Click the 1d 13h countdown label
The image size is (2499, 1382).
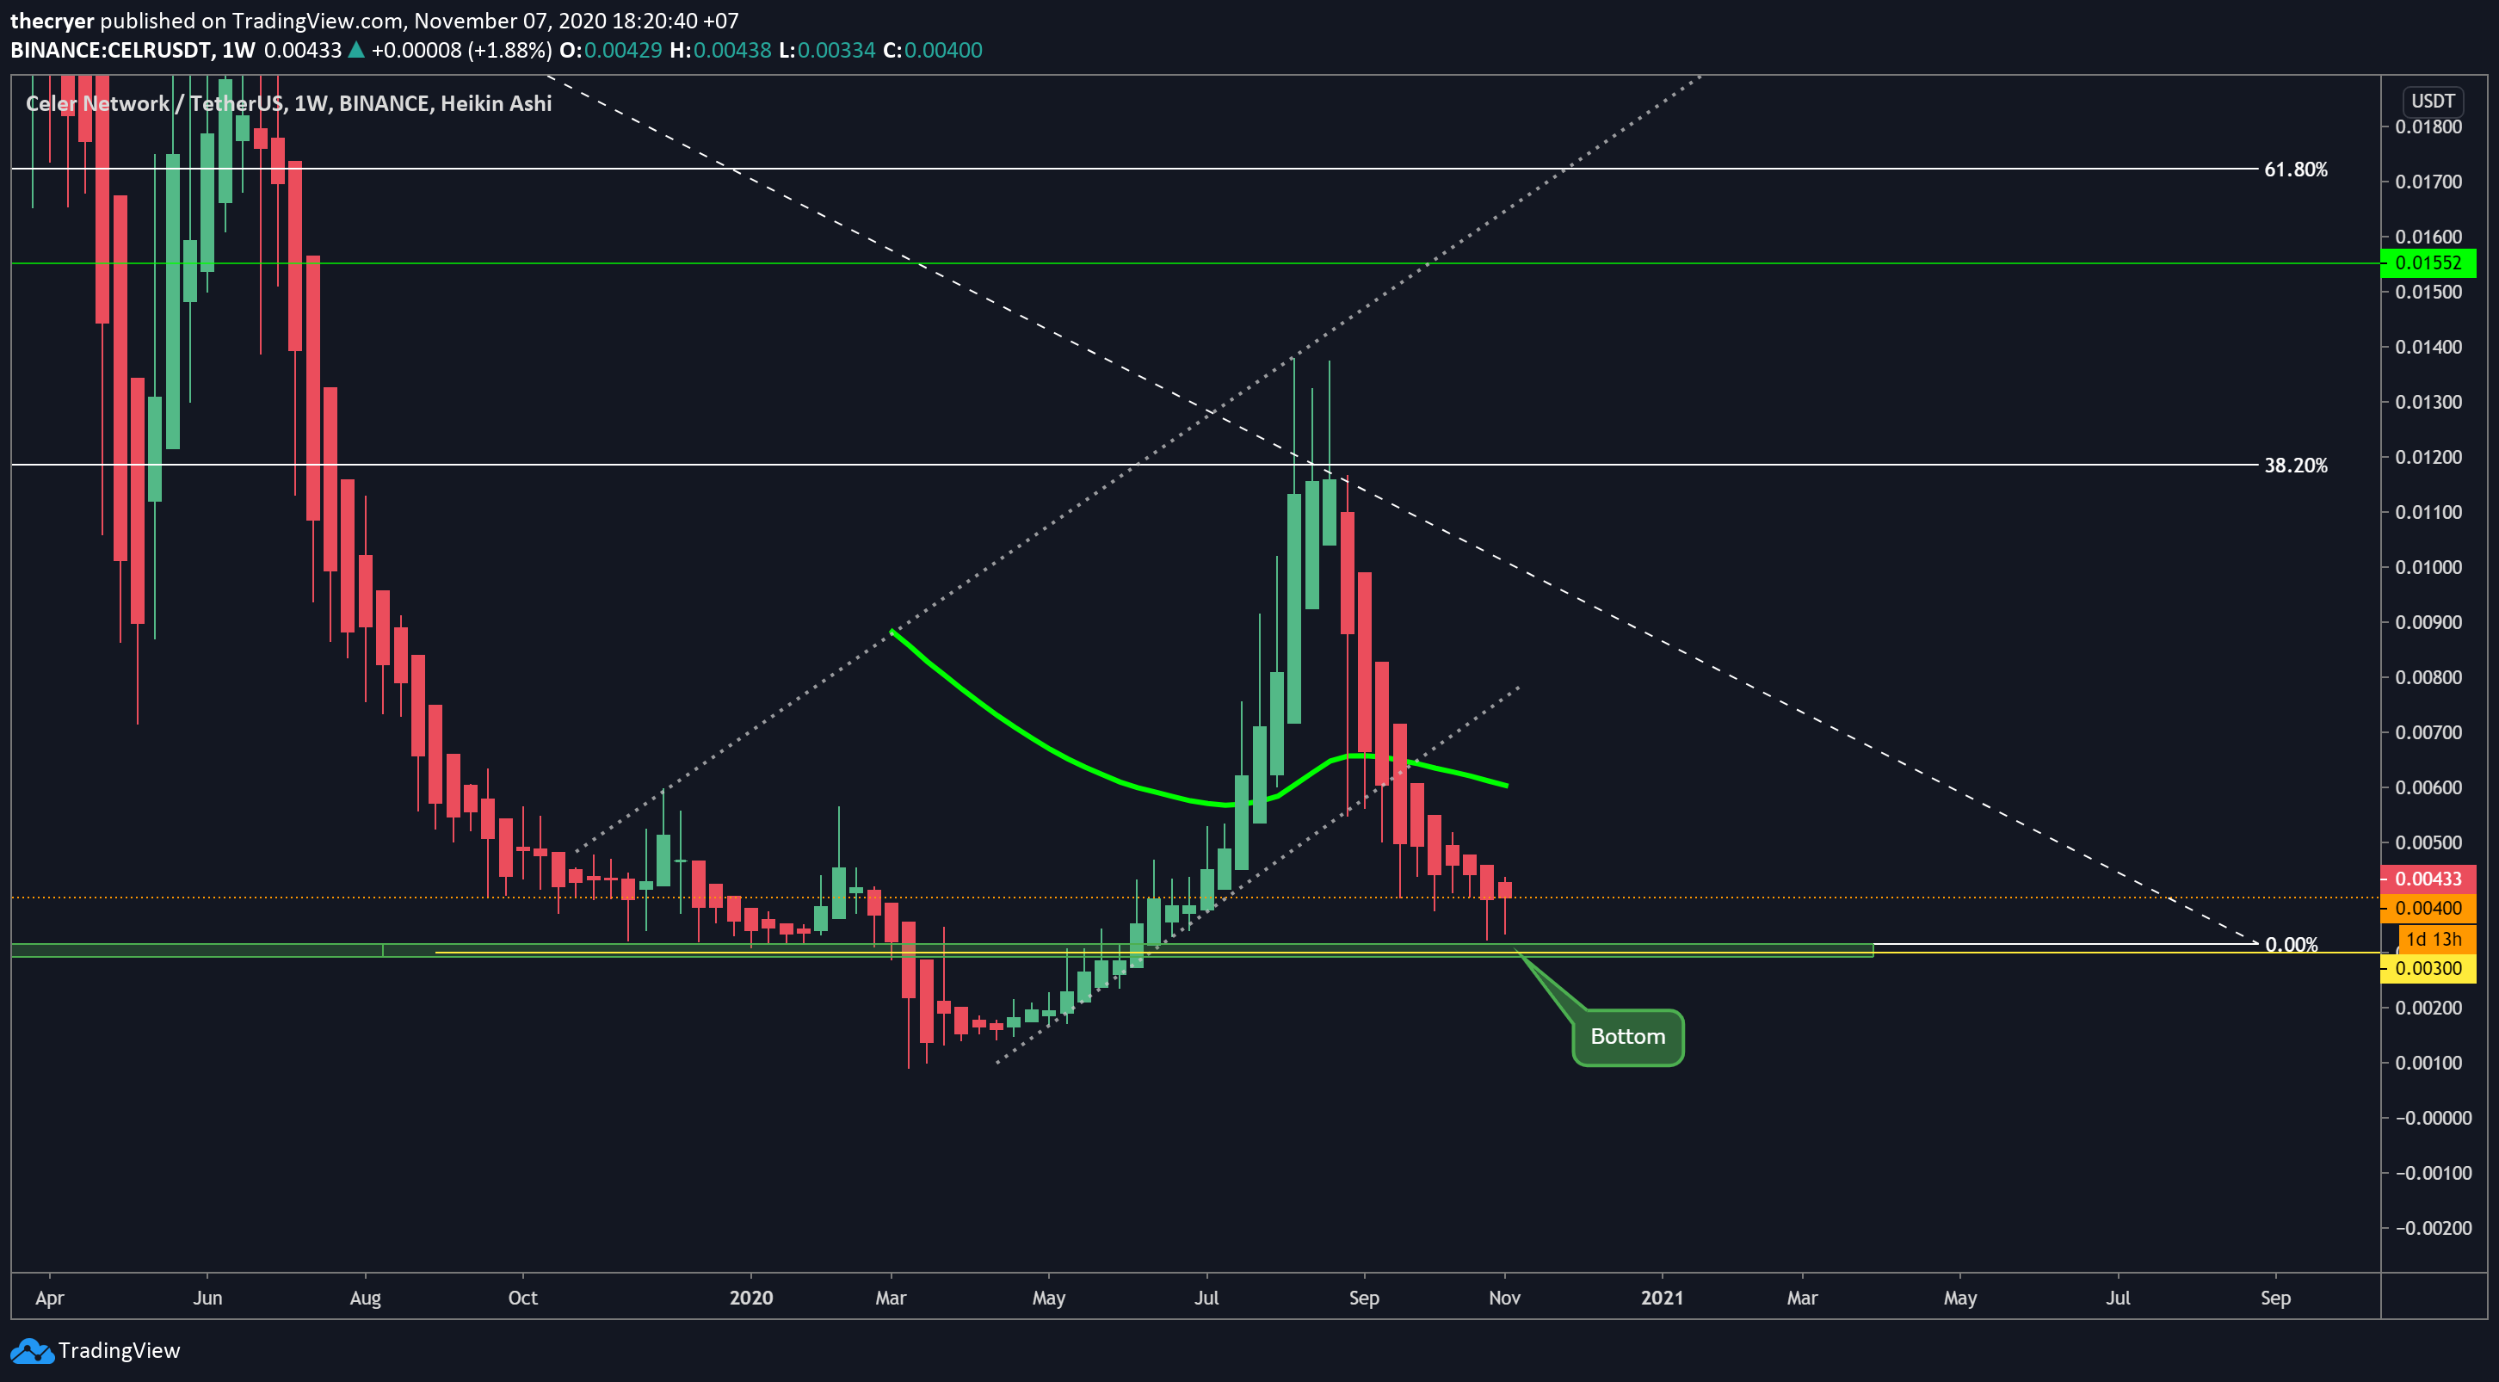(x=2436, y=939)
